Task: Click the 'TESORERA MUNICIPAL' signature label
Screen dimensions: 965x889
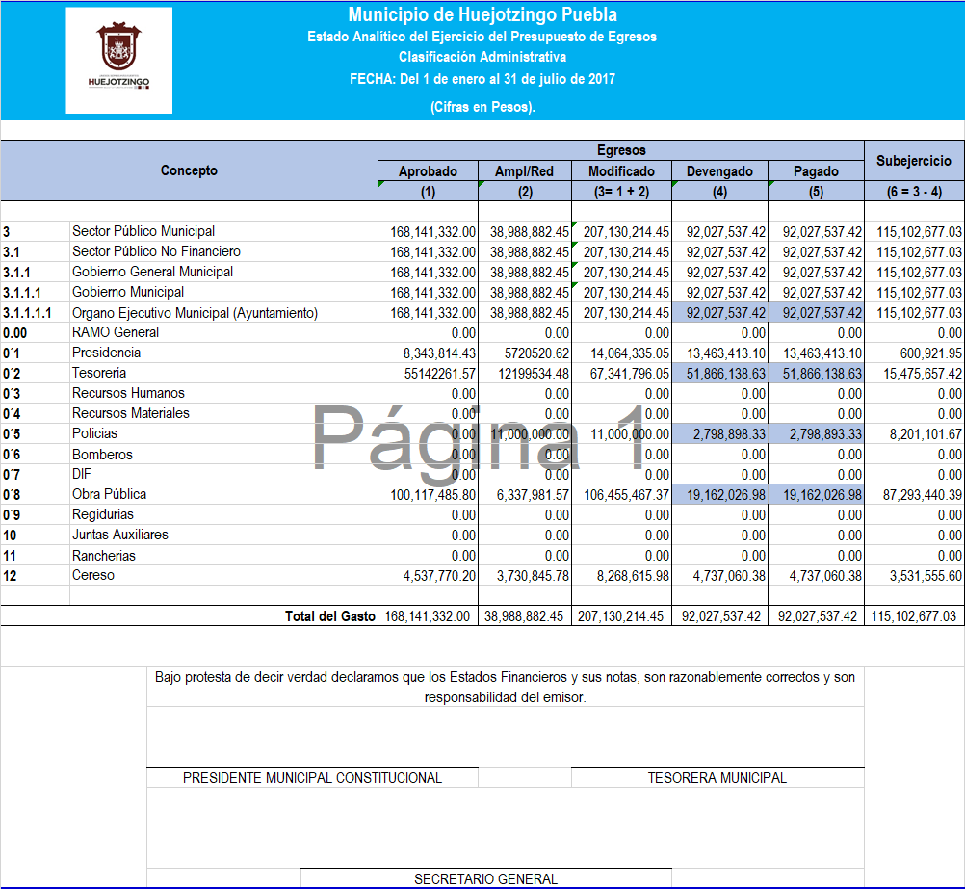Action: point(717,778)
